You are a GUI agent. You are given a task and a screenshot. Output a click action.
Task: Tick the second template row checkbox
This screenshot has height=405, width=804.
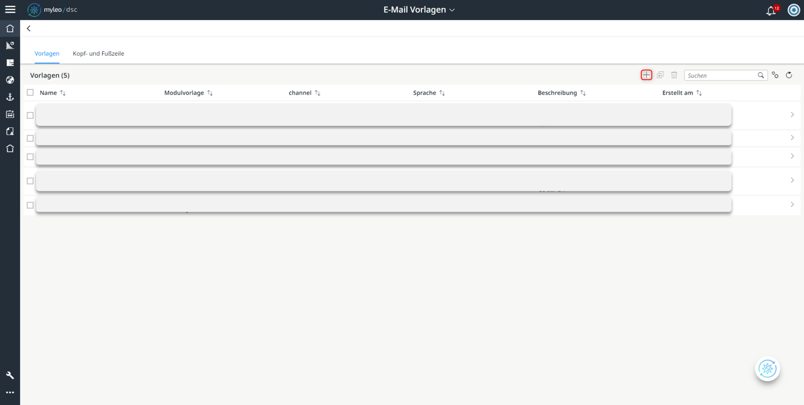(30, 138)
